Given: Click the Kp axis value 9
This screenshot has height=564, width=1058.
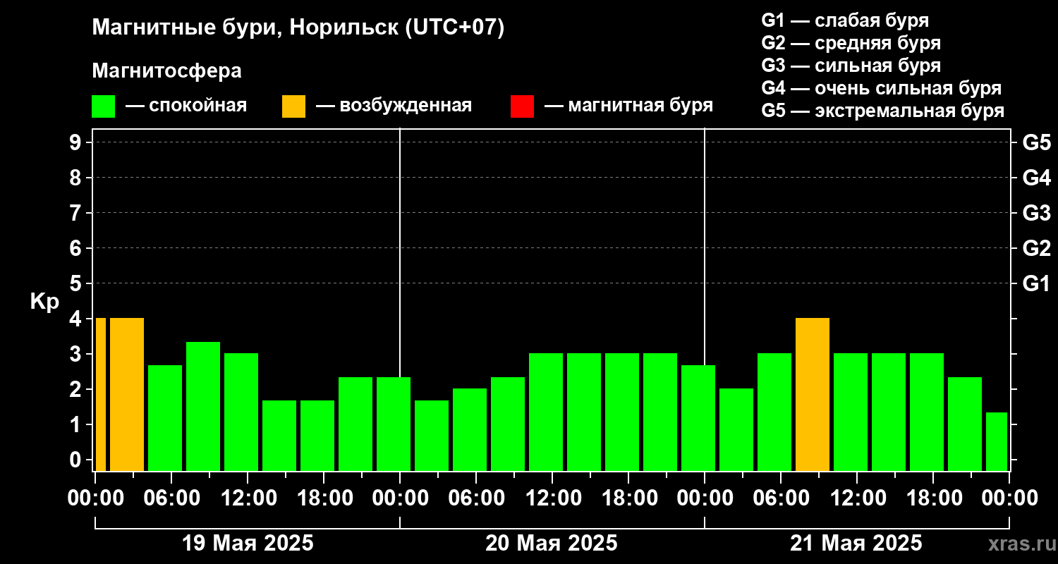Looking at the screenshot, I should [77, 142].
